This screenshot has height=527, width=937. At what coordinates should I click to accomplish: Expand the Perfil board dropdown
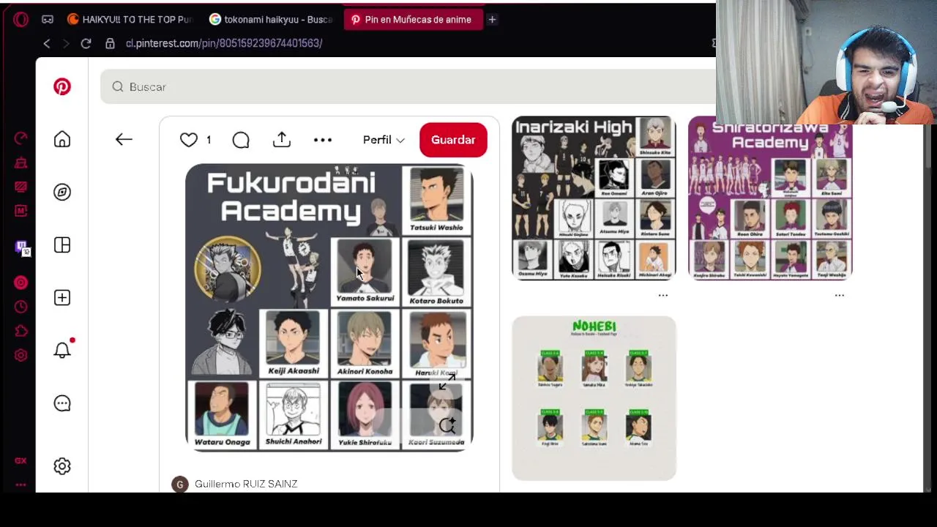[384, 140]
